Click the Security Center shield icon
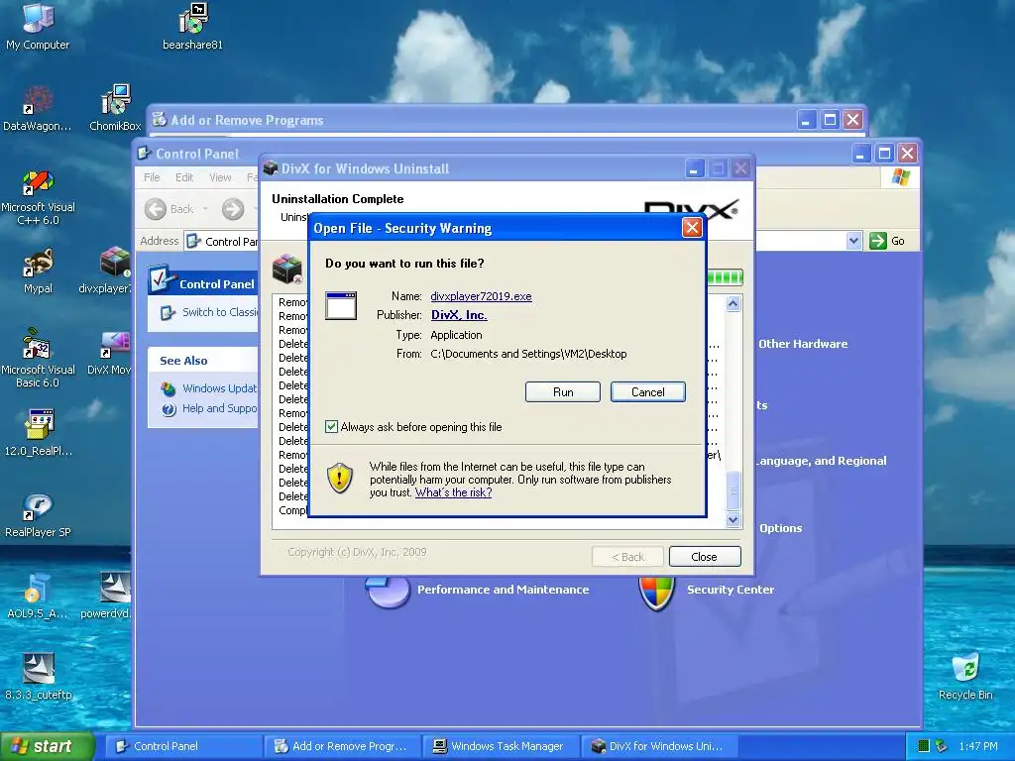The width and height of the screenshot is (1015, 761). point(656,593)
